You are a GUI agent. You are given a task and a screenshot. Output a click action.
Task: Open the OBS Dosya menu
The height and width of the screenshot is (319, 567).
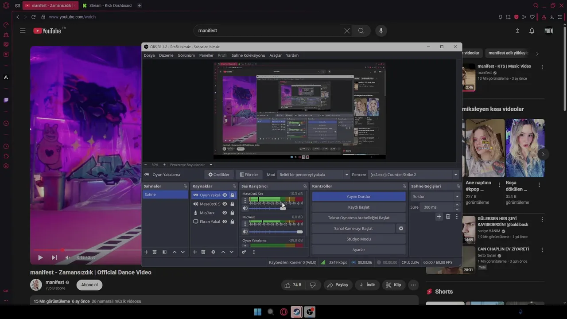(149, 55)
